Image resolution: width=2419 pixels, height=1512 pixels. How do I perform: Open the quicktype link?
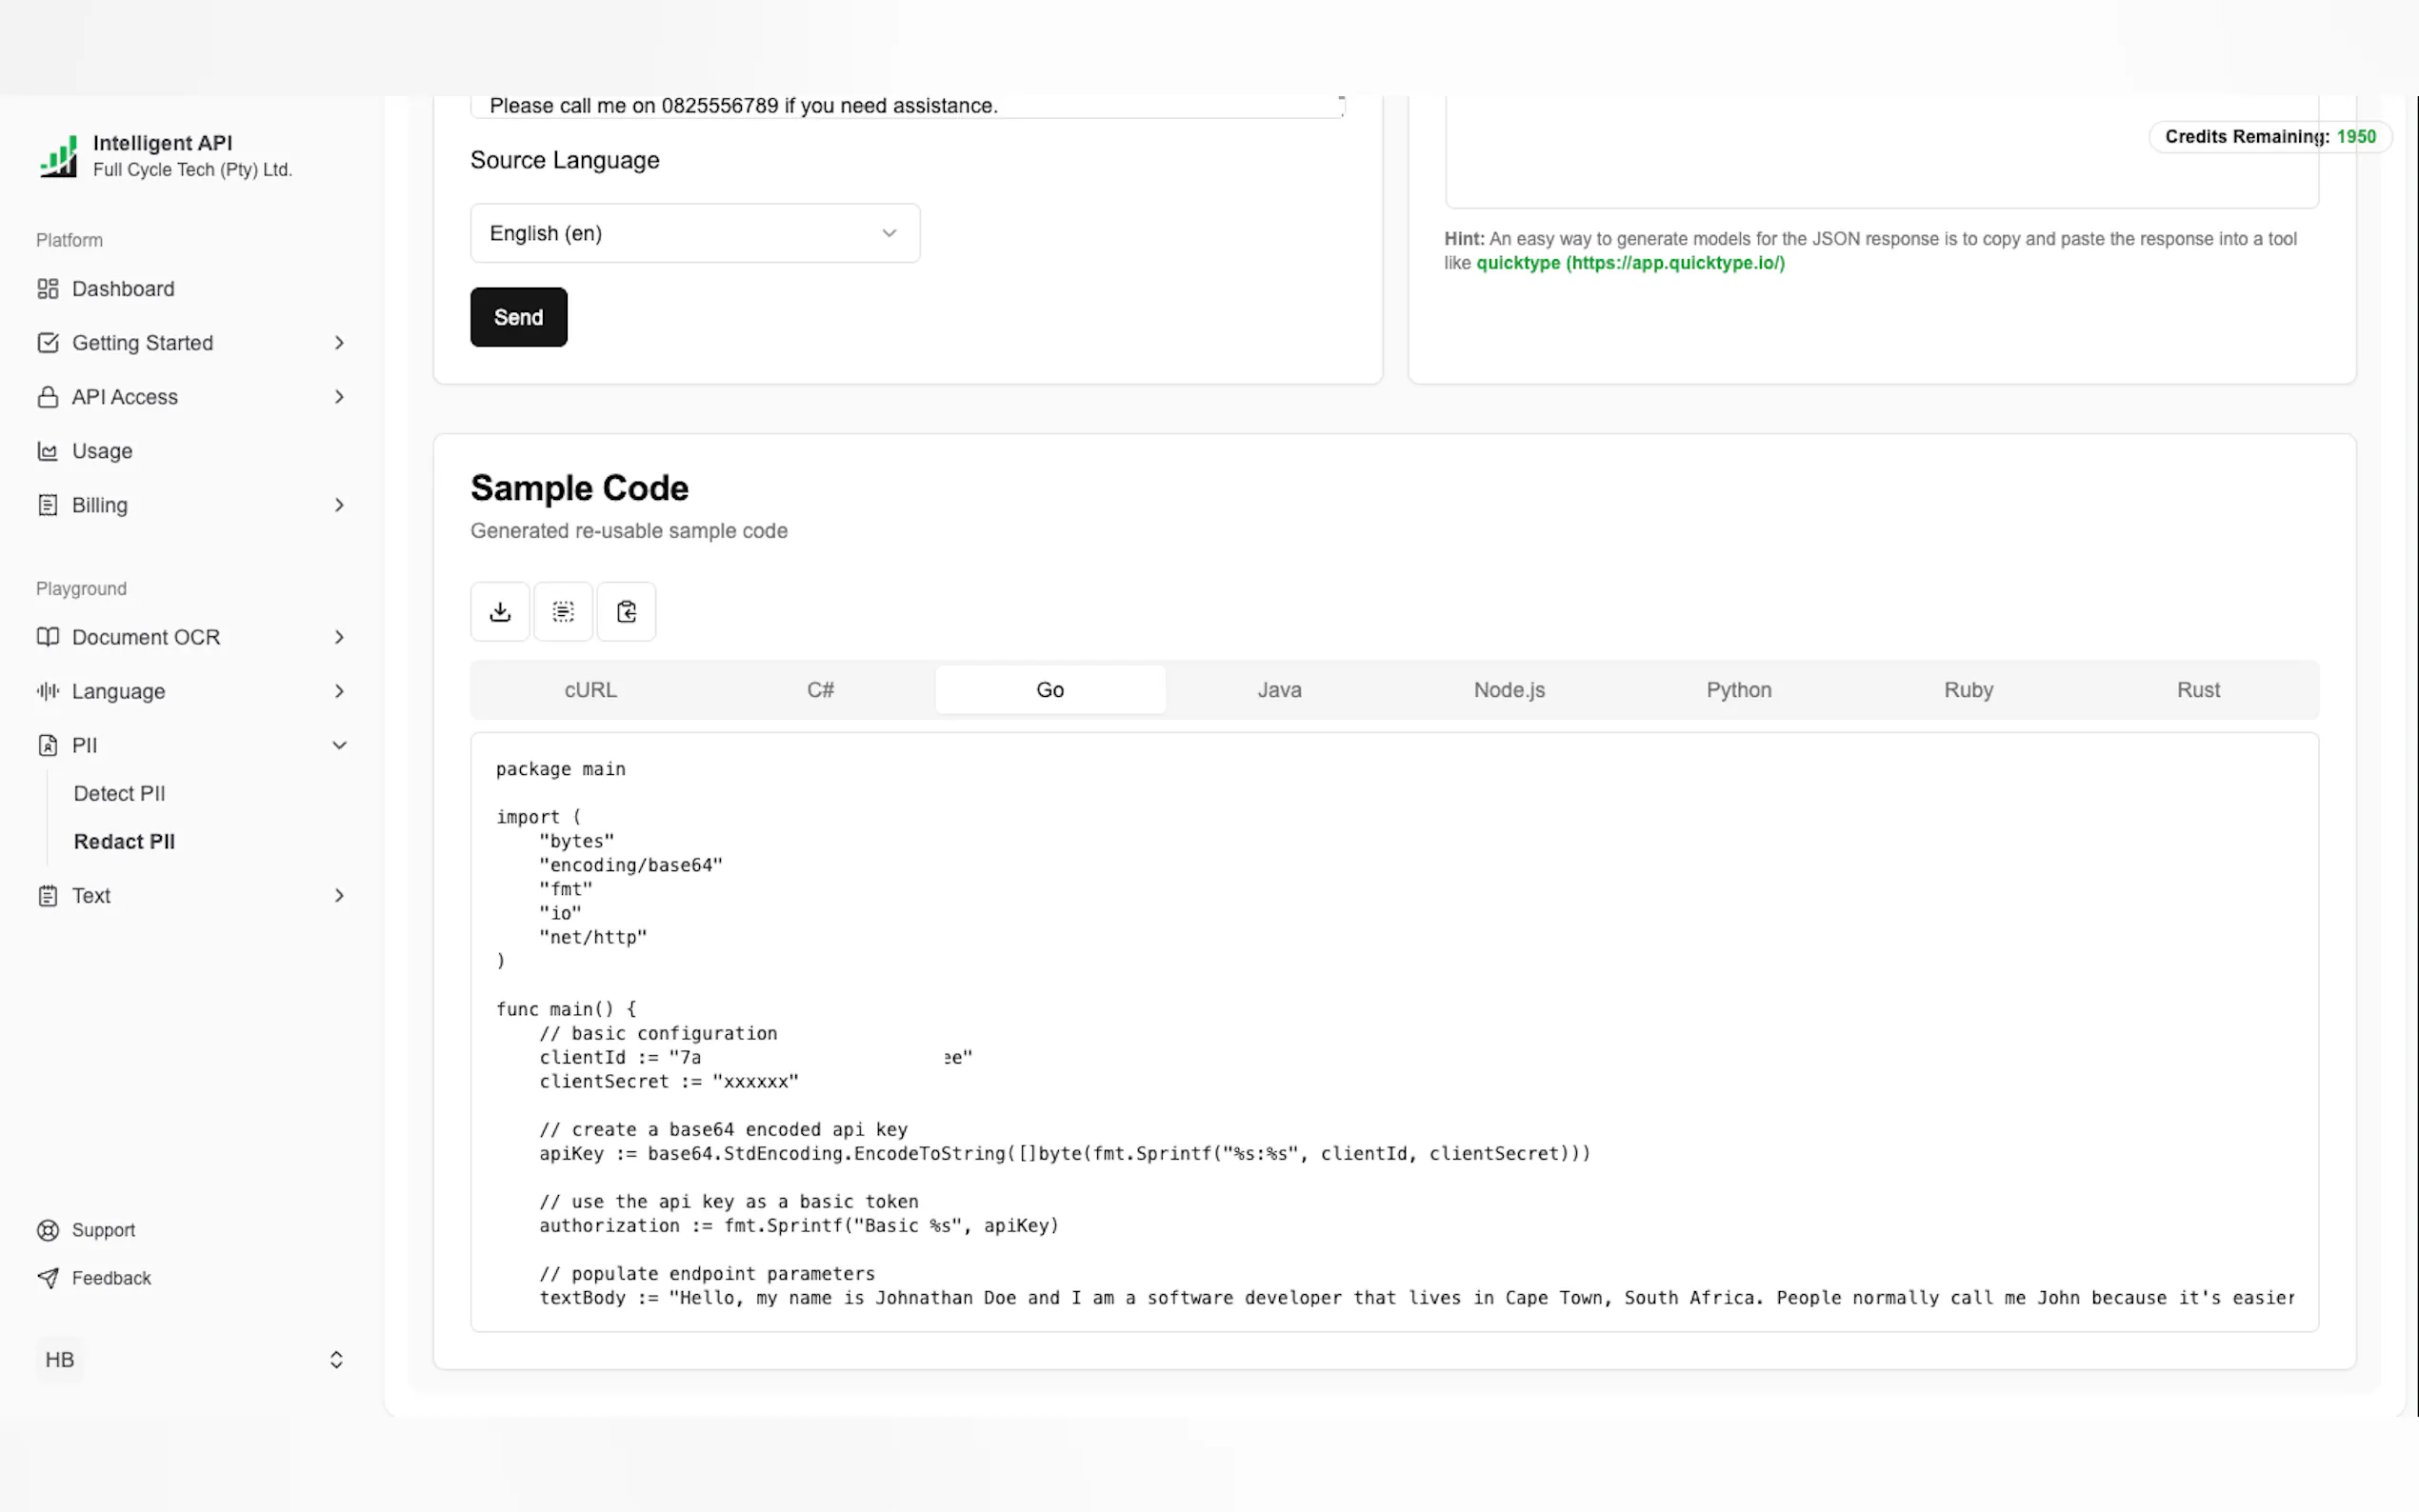(1629, 263)
